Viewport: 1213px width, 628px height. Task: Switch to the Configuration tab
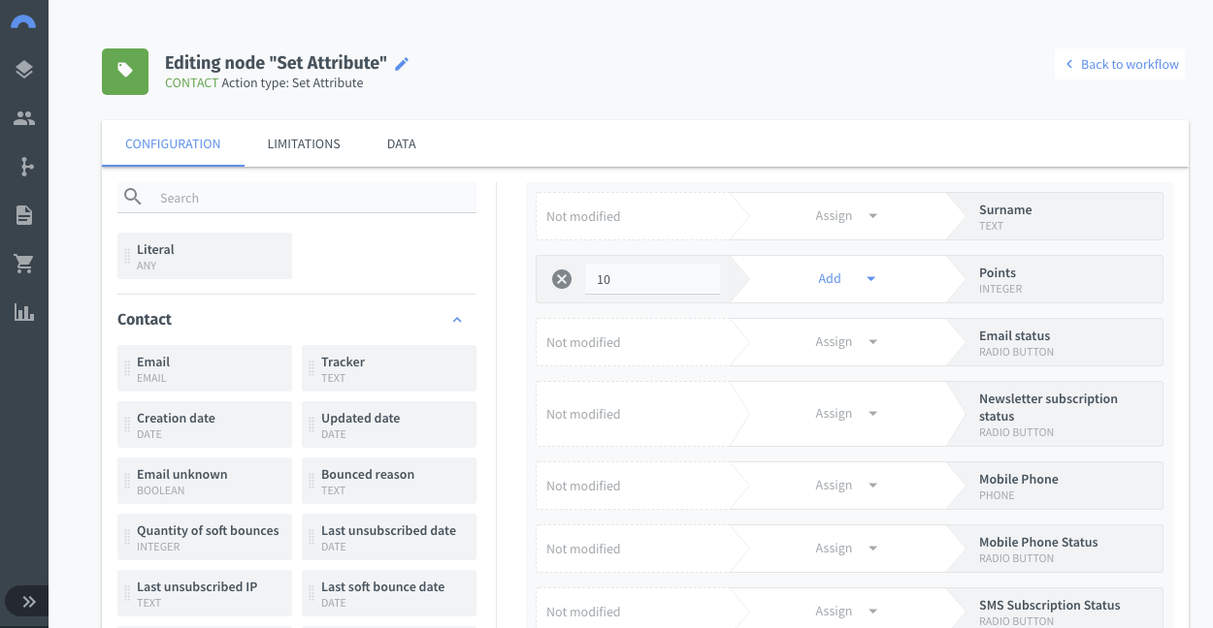point(173,143)
